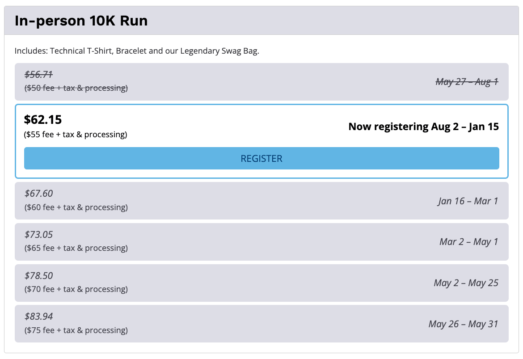Click the $70 fee breakdown text
This screenshot has height=359, width=523.
point(76,289)
